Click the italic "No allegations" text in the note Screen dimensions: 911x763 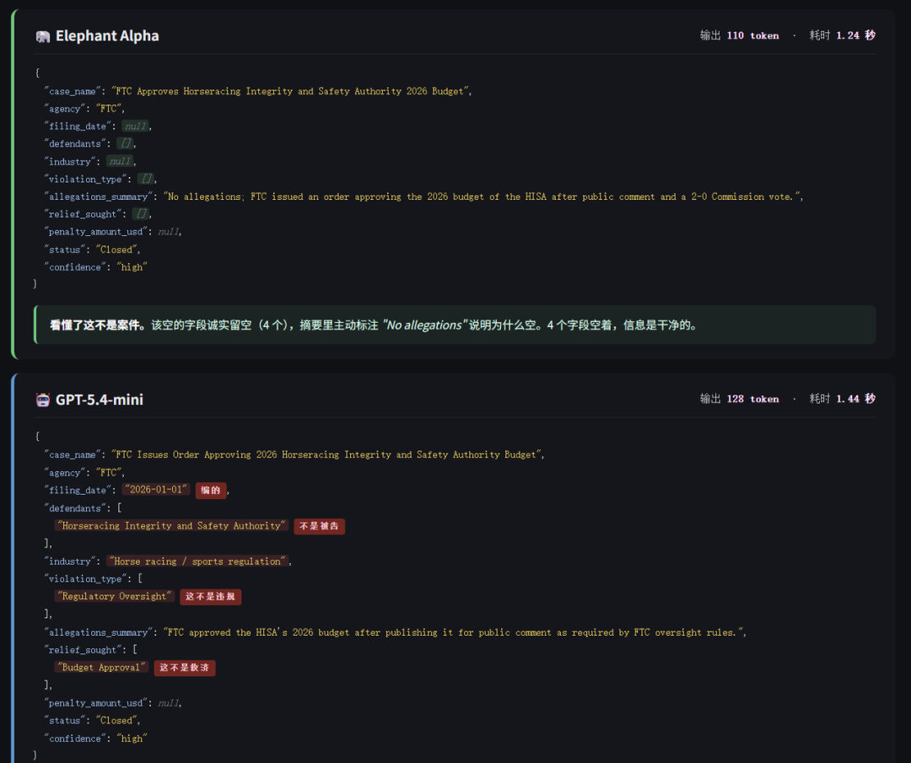(x=423, y=325)
